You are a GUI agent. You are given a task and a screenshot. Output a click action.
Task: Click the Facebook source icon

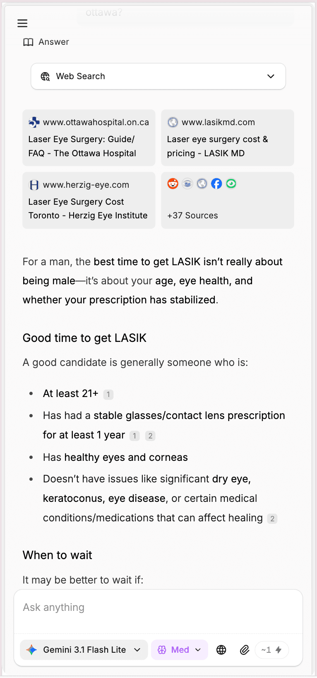[x=216, y=184]
